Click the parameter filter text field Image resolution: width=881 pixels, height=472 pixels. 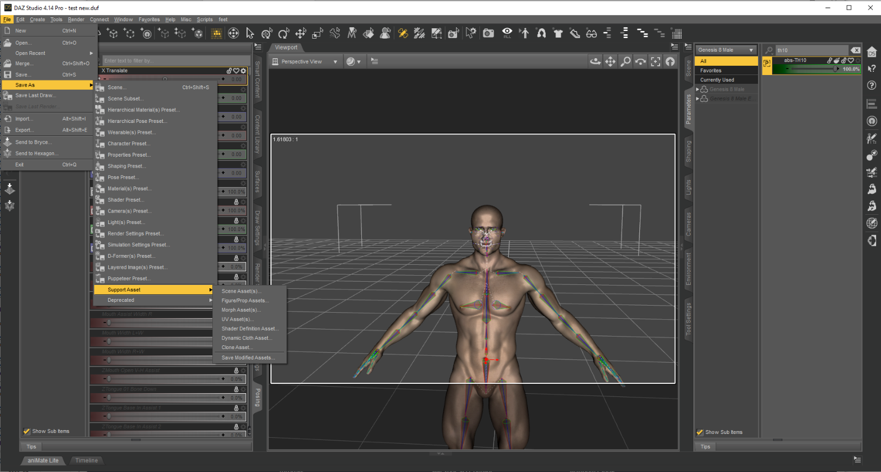(175, 60)
